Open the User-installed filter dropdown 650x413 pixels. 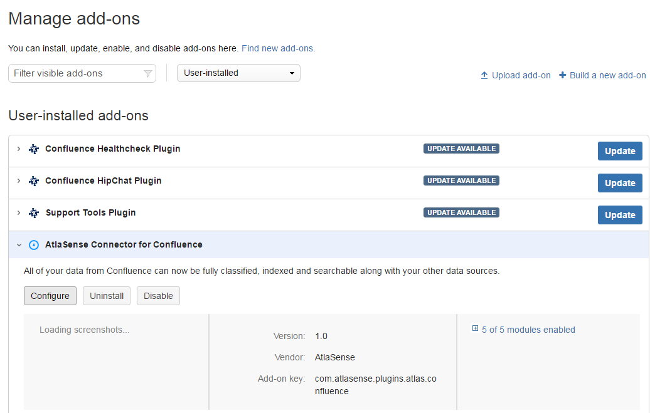pyautogui.click(x=238, y=73)
